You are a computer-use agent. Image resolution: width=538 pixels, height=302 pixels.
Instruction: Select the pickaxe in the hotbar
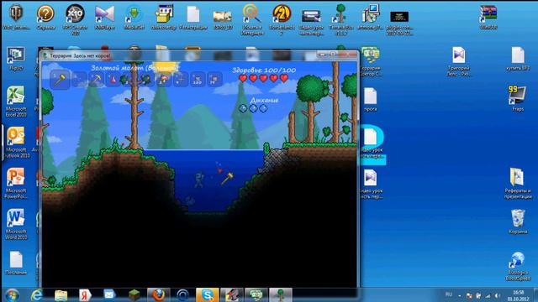tap(96, 80)
